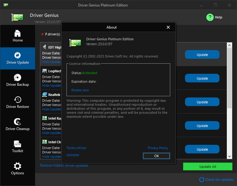Open Driver Backup section
This screenshot has height=186, width=237.
tap(18, 81)
